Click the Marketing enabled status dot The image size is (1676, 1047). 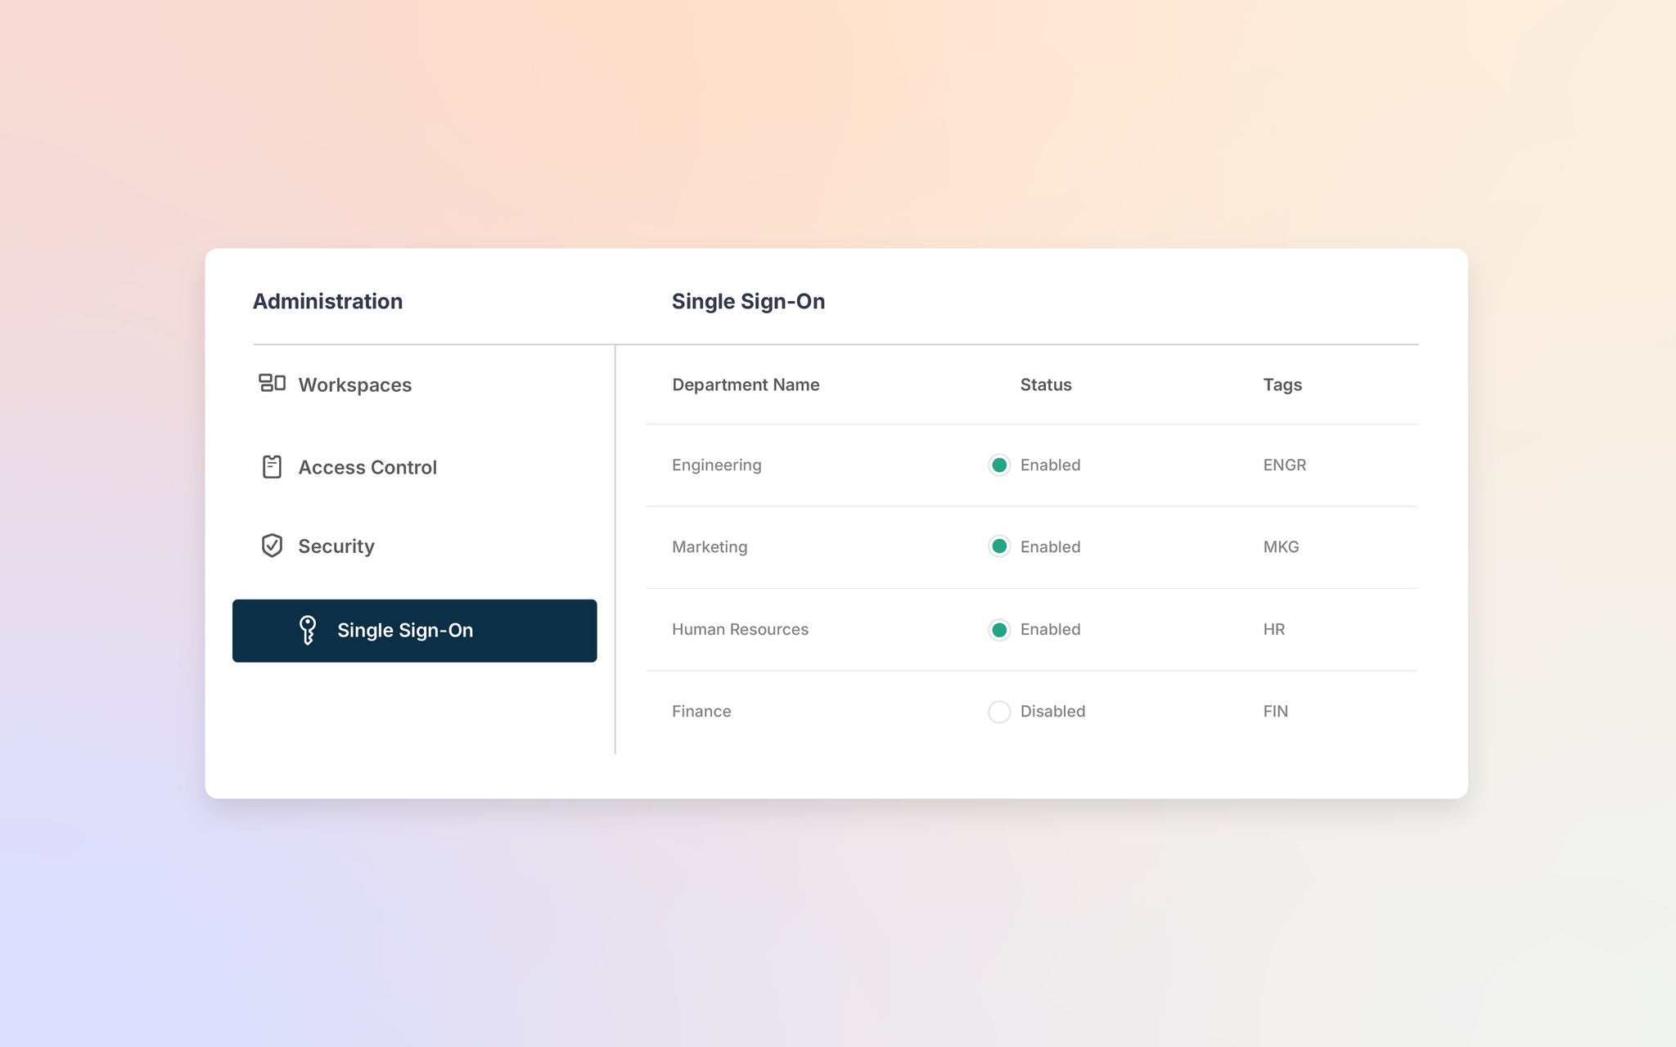coord(999,546)
